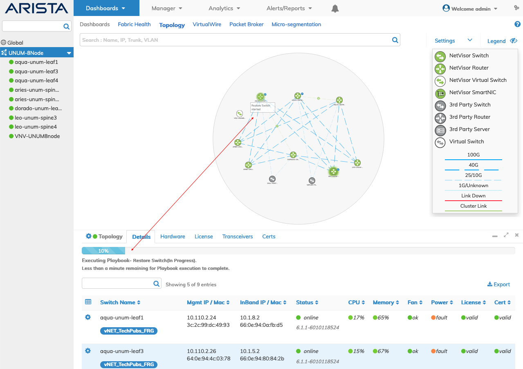Click the NetVisor Router legend icon
The height and width of the screenshot is (369, 523).
coord(440,68)
